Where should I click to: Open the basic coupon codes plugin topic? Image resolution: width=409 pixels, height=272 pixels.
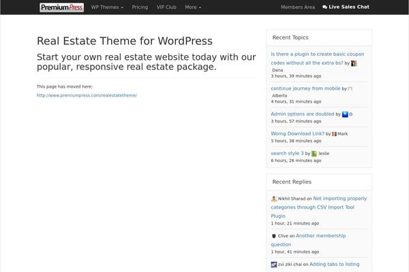(x=318, y=58)
